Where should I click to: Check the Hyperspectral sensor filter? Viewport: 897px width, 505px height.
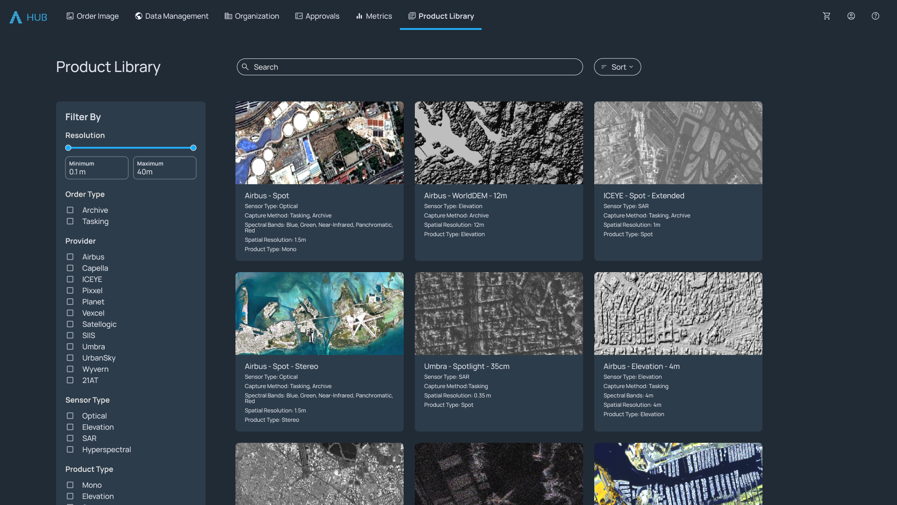pos(70,449)
